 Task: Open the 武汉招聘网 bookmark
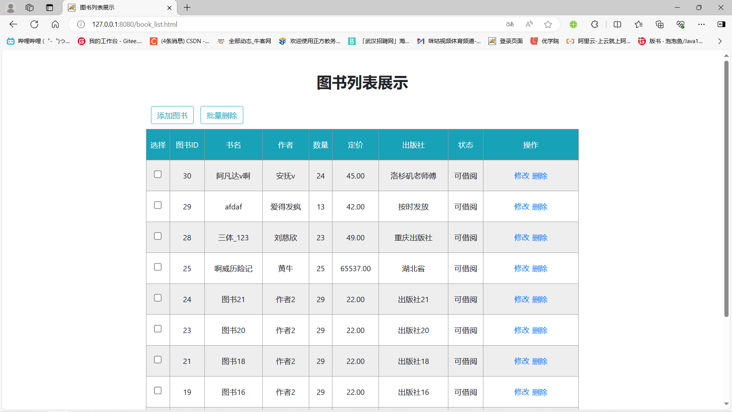point(379,41)
